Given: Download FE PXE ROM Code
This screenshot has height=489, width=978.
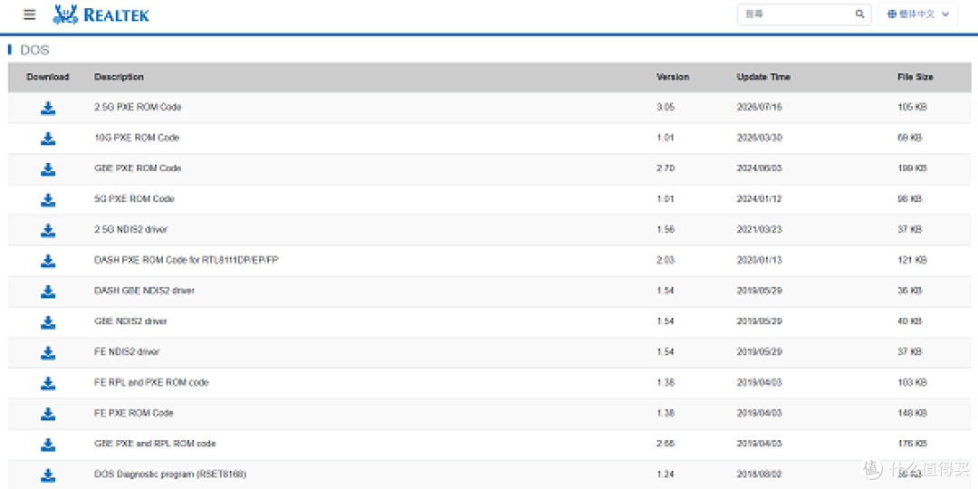Looking at the screenshot, I should click(48, 414).
